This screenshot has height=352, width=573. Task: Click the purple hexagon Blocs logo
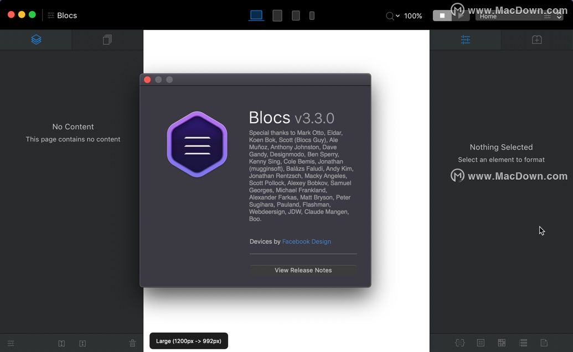point(197,144)
